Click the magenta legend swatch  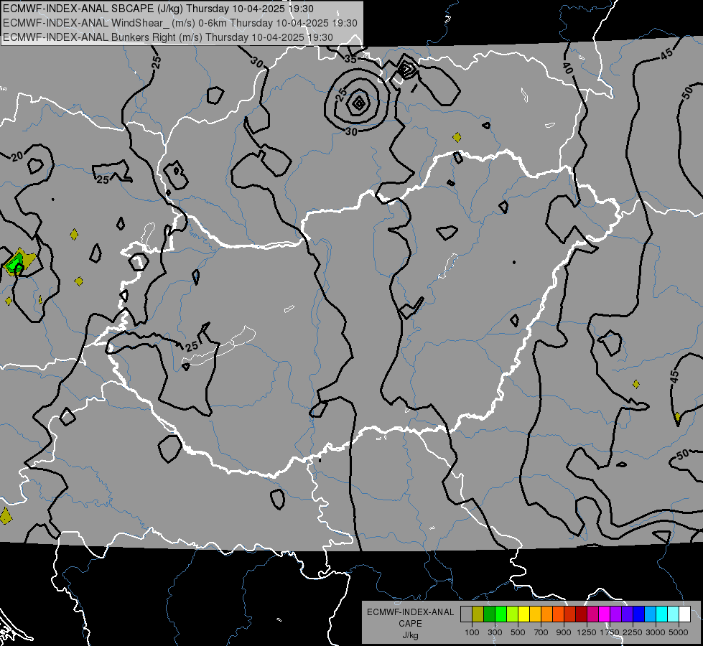tap(605, 614)
